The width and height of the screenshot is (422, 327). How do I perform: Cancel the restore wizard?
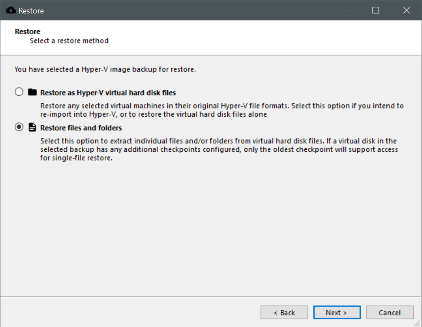(x=389, y=312)
